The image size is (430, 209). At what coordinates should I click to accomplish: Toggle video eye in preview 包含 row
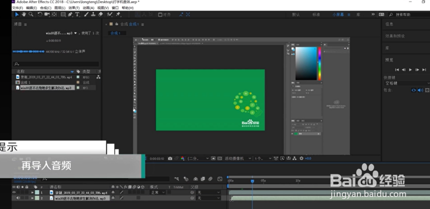[413, 90]
